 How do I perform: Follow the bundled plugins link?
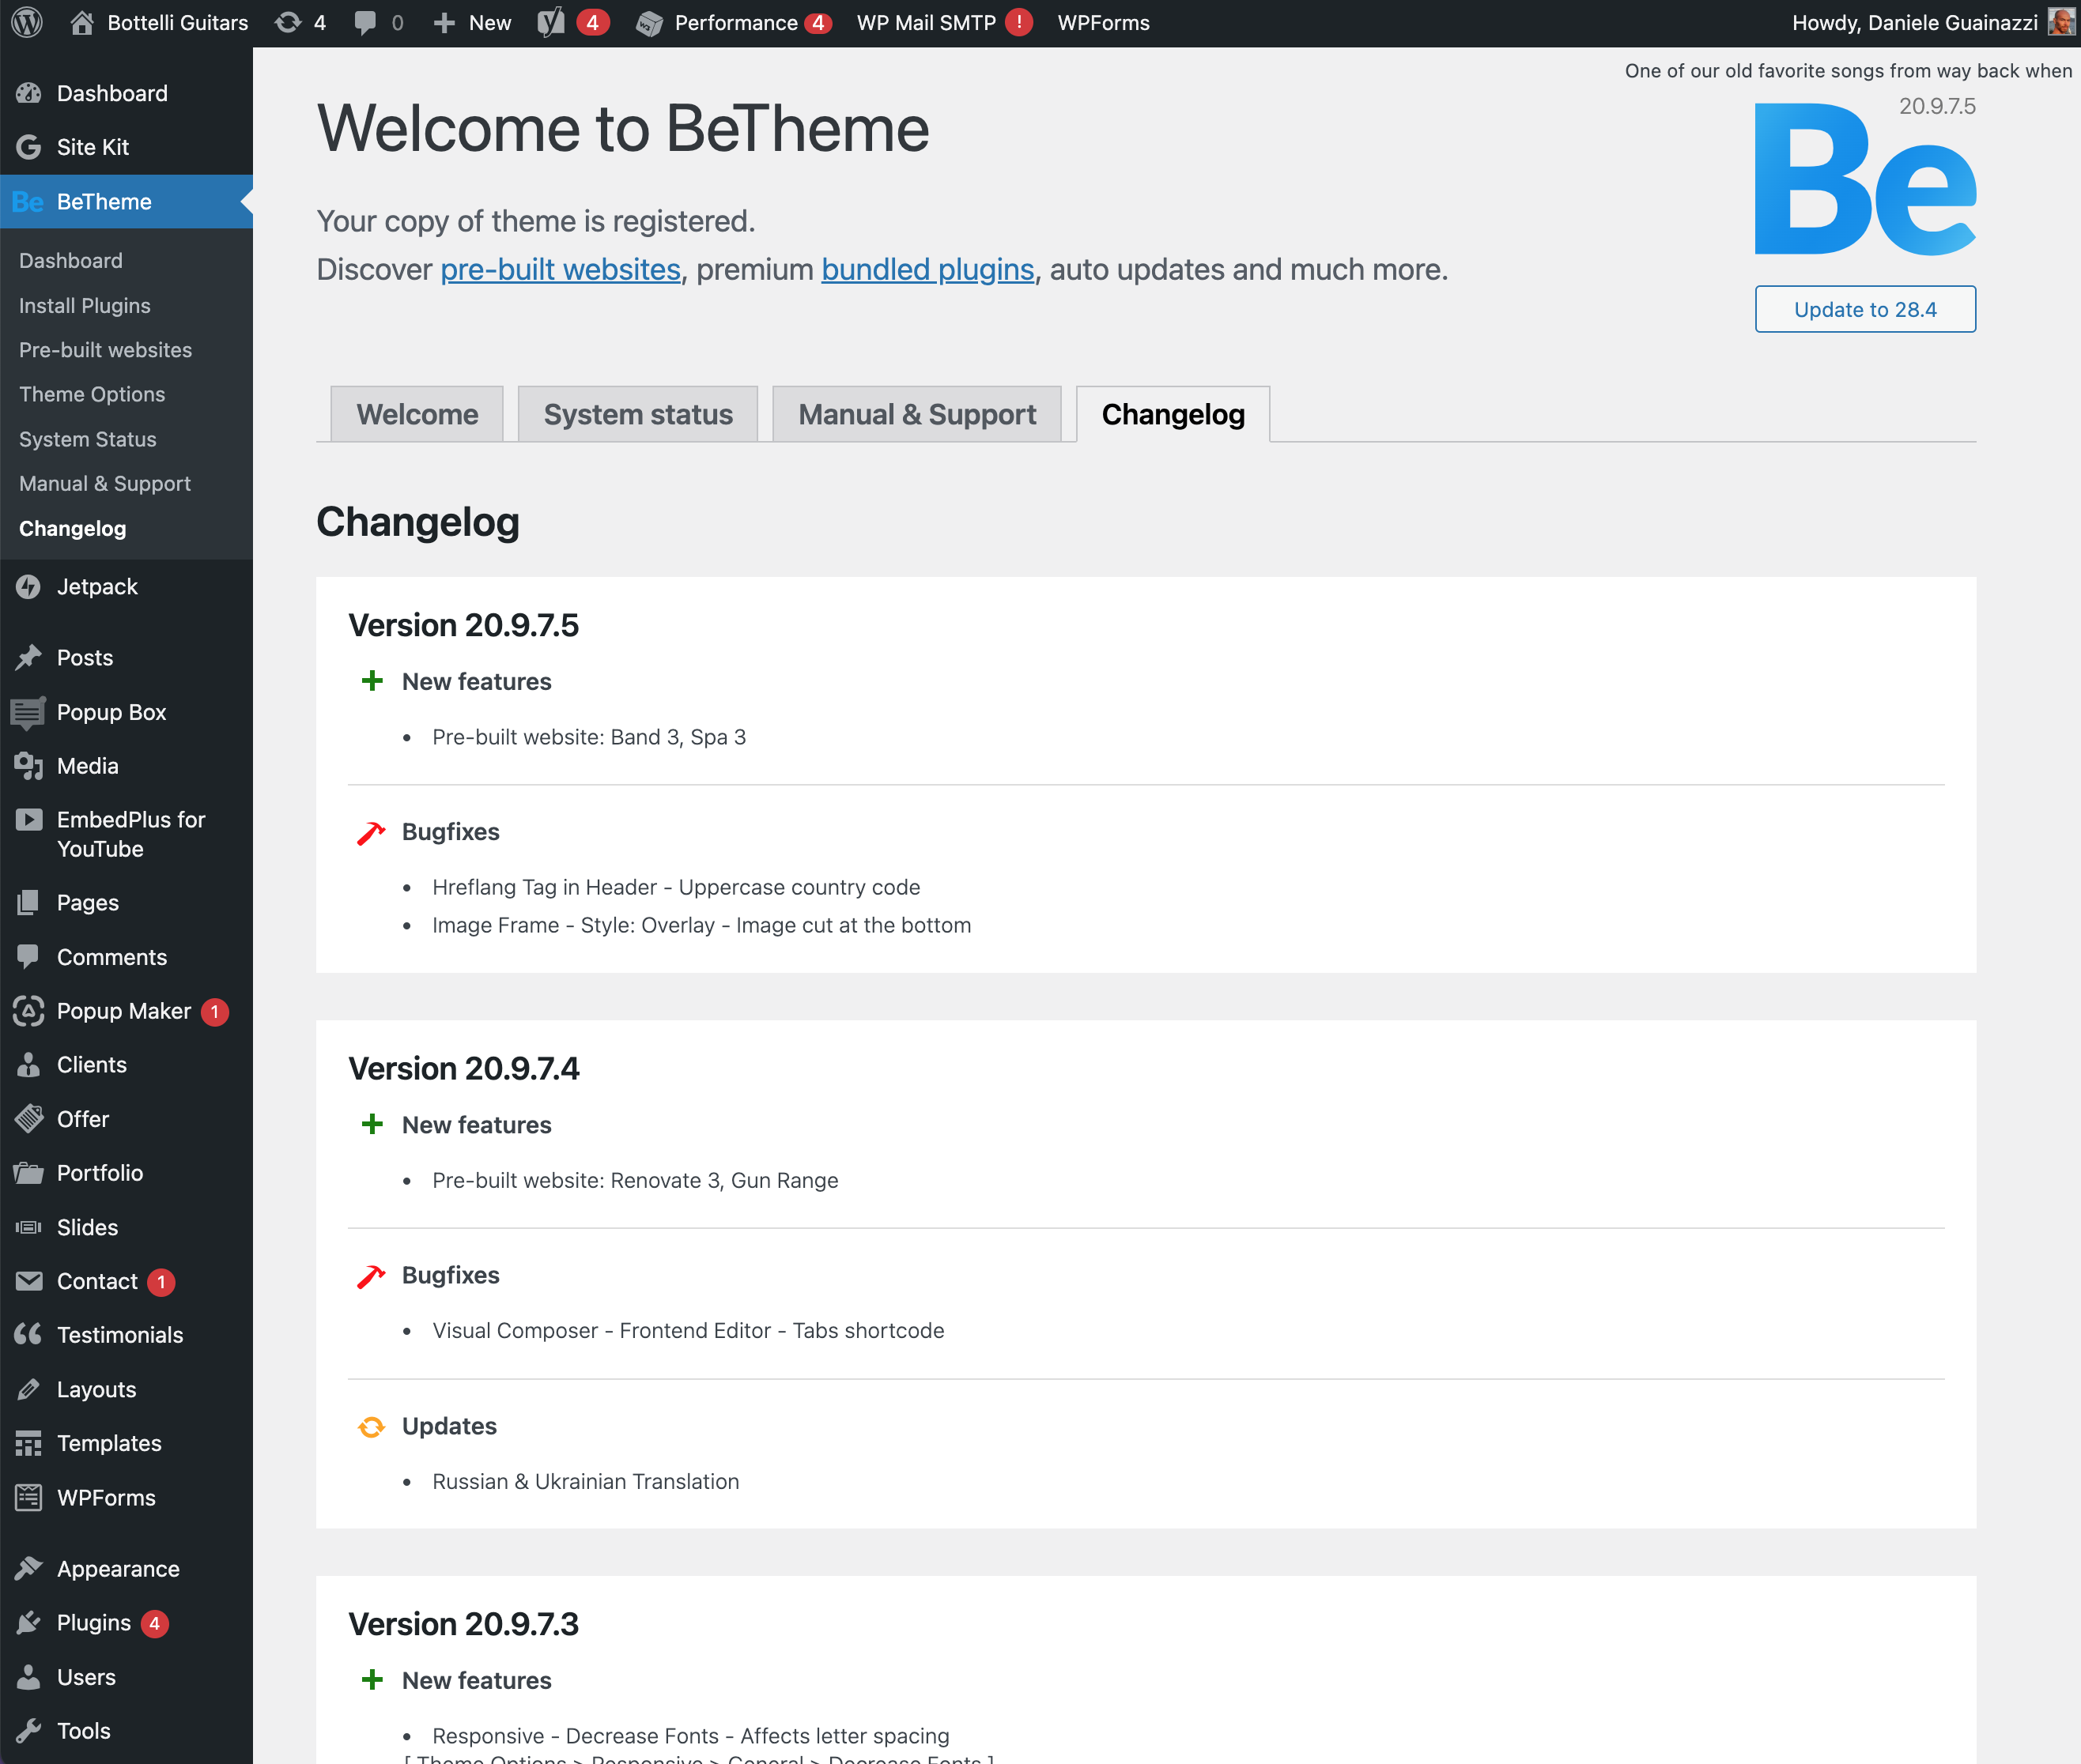(x=927, y=269)
